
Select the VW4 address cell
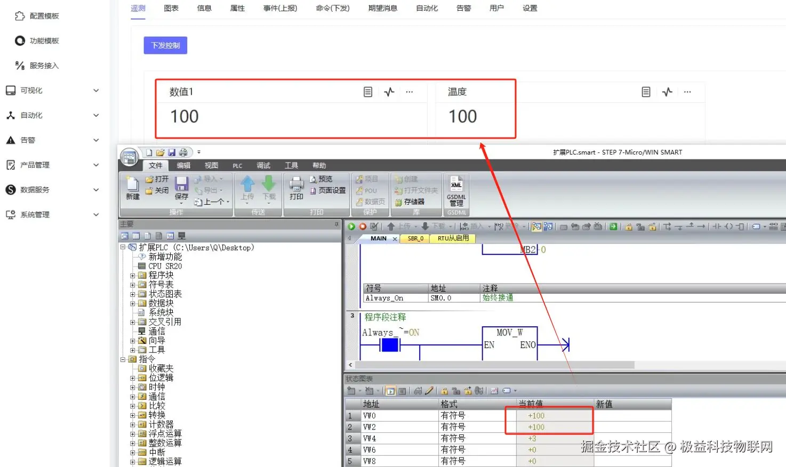click(399, 438)
